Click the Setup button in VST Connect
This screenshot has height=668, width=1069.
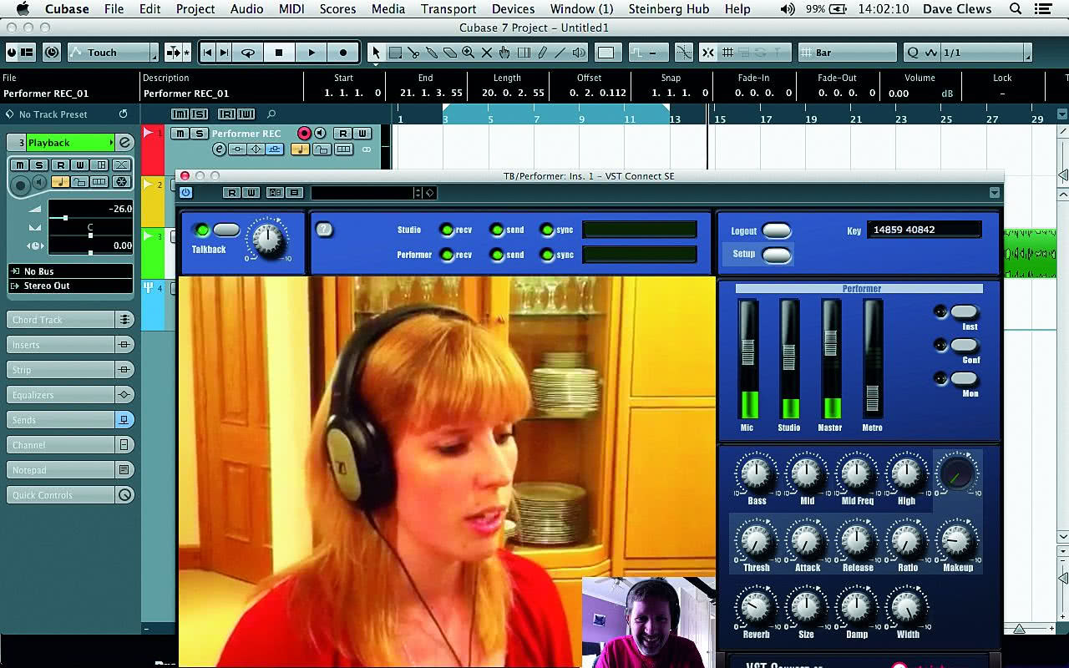click(777, 255)
